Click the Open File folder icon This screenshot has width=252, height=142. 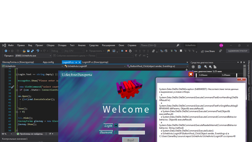[x=24, y=51]
